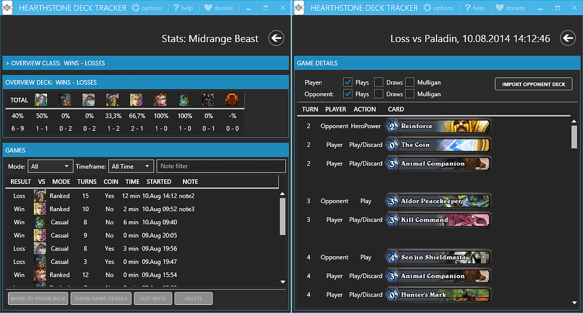The height and width of the screenshot is (313, 583).
Task: Enable Opponent Mulligan checkbox
Action: coord(410,94)
